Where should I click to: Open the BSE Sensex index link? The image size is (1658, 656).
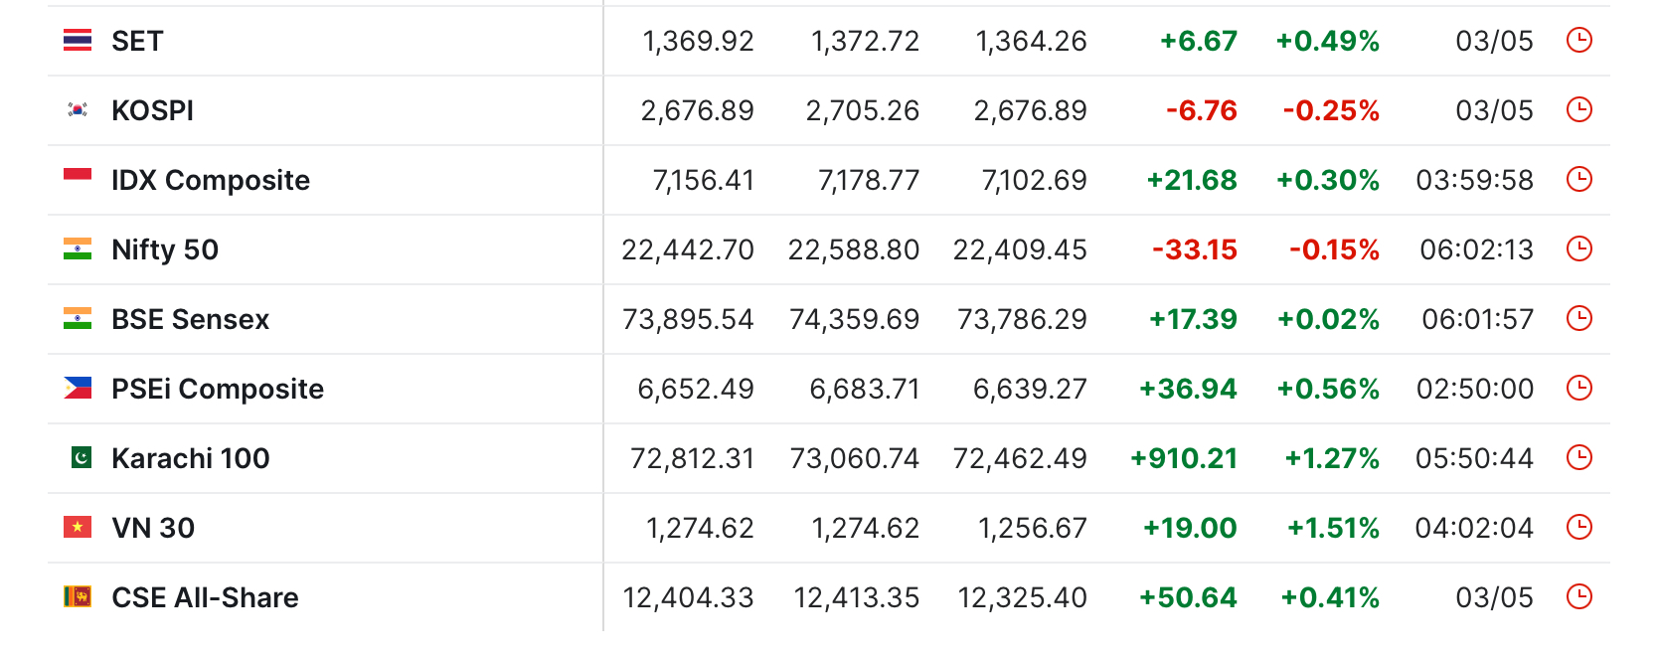tap(190, 319)
